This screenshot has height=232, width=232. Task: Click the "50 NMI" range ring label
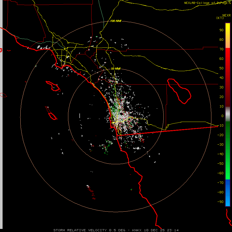click(x=116, y=69)
